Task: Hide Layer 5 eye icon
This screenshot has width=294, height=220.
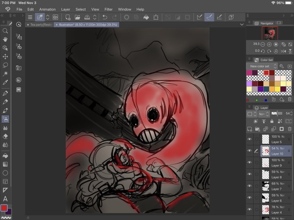Action: coord(249,139)
